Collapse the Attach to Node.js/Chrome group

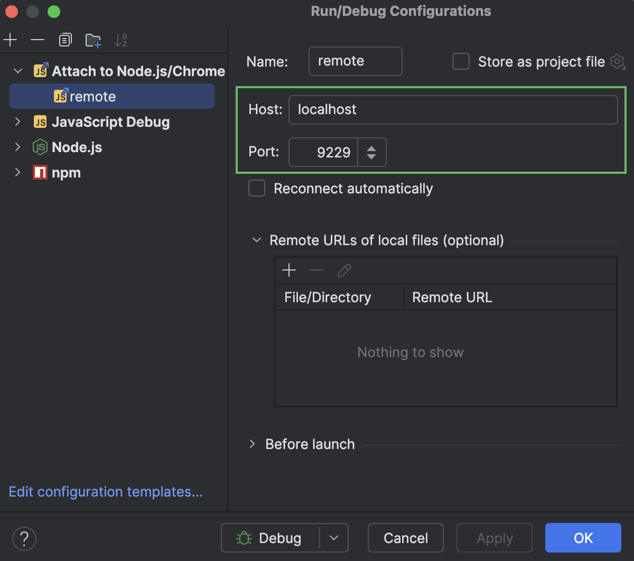pyautogui.click(x=18, y=71)
